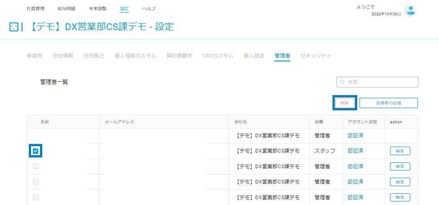Open the 年末調整 menu
The width and height of the screenshot is (439, 205).
pyautogui.click(x=98, y=9)
